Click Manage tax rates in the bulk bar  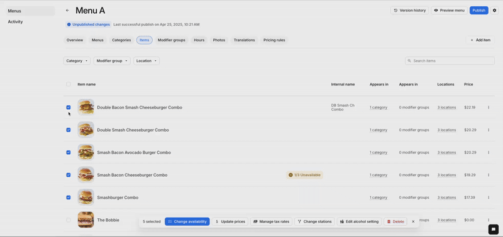272,221
